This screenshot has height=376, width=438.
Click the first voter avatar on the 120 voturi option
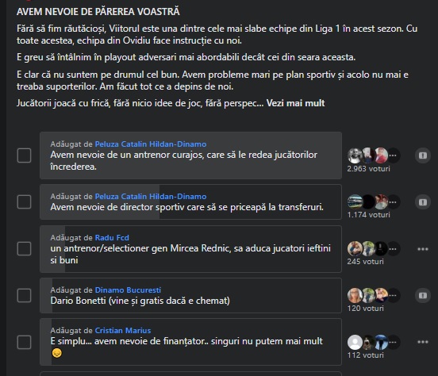355,295
